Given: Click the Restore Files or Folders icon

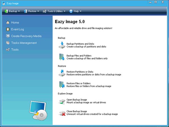Looking at the screenshot, I should click(62, 85).
